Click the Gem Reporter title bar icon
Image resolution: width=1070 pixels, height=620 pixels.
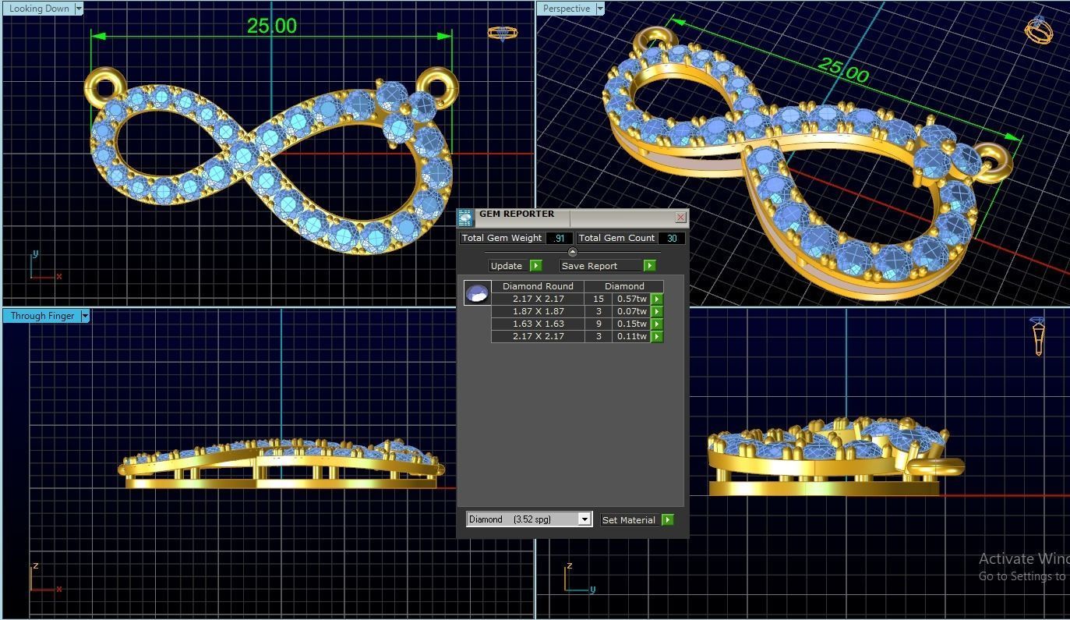point(465,218)
